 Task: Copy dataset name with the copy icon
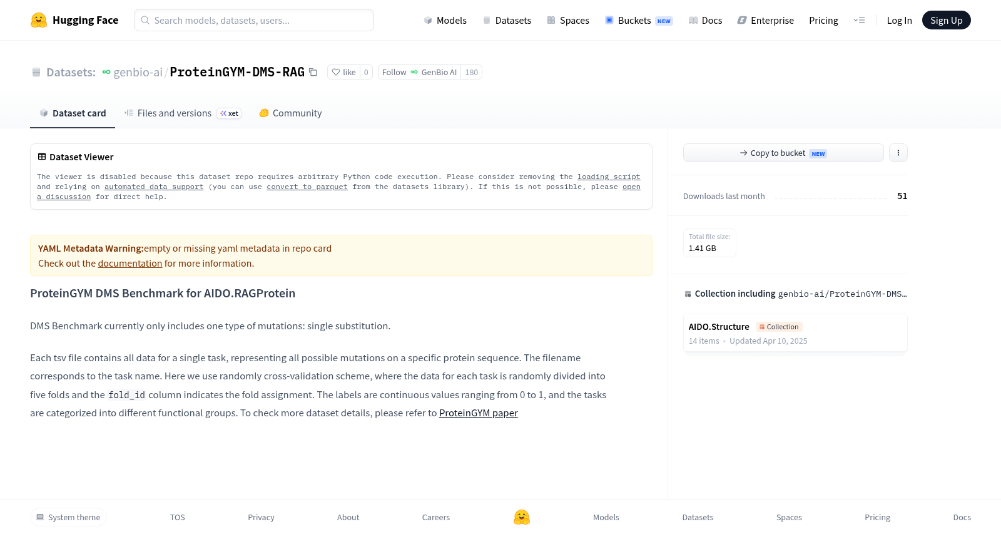pos(313,73)
